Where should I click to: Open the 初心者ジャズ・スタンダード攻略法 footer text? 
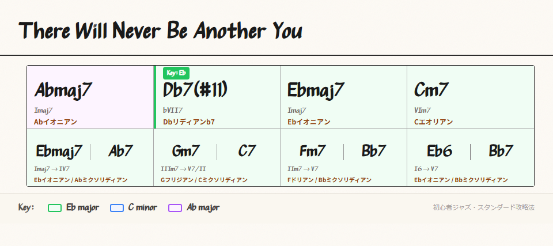tap(483, 207)
